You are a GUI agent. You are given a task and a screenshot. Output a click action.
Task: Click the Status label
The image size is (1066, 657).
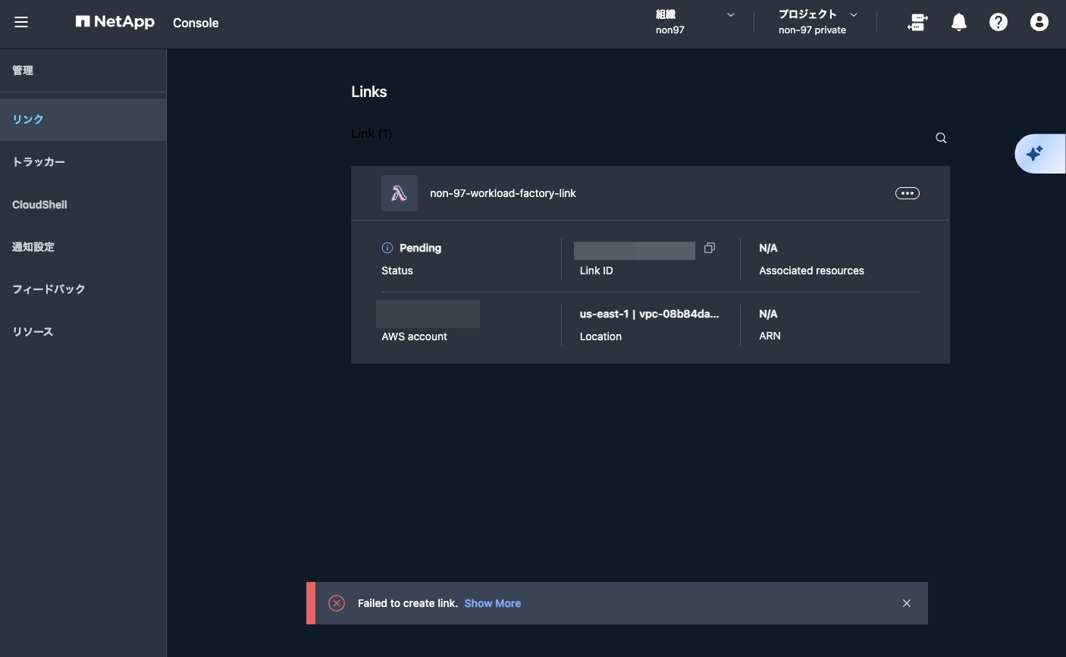click(397, 271)
